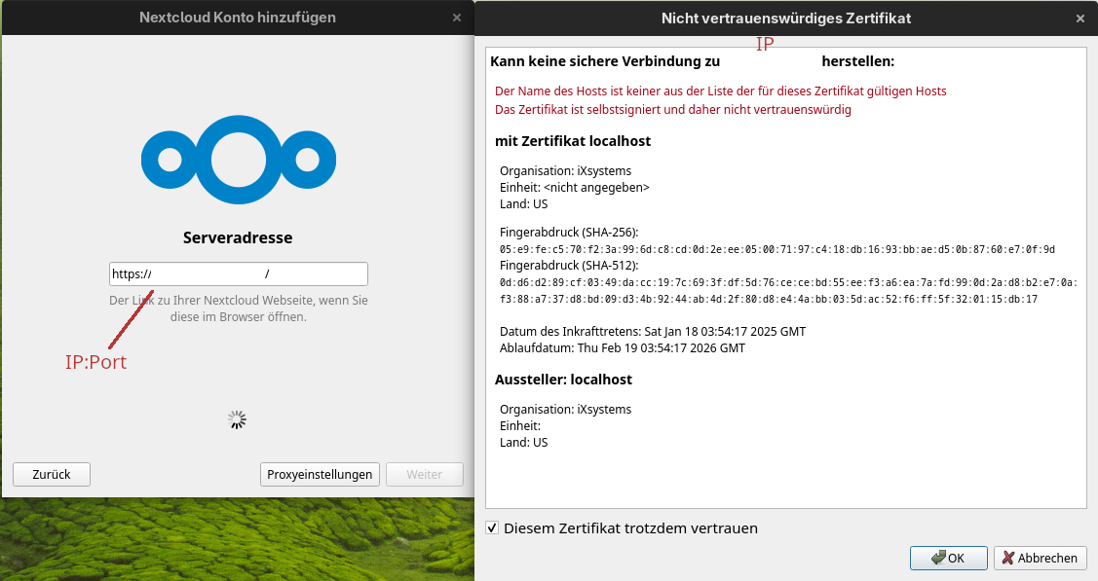Close the 'Nextcloud Konto hinzufügen' window
The height and width of the screenshot is (581, 1098).
point(457,18)
